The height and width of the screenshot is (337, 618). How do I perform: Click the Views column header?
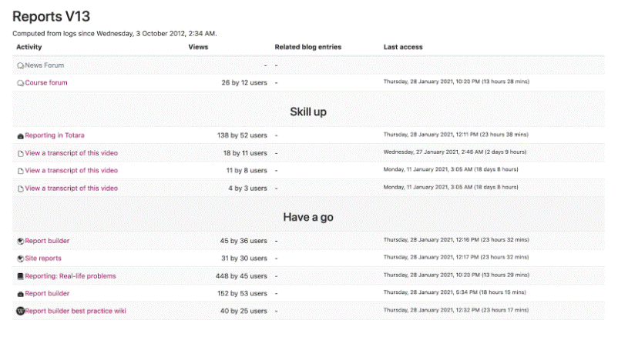coord(198,47)
